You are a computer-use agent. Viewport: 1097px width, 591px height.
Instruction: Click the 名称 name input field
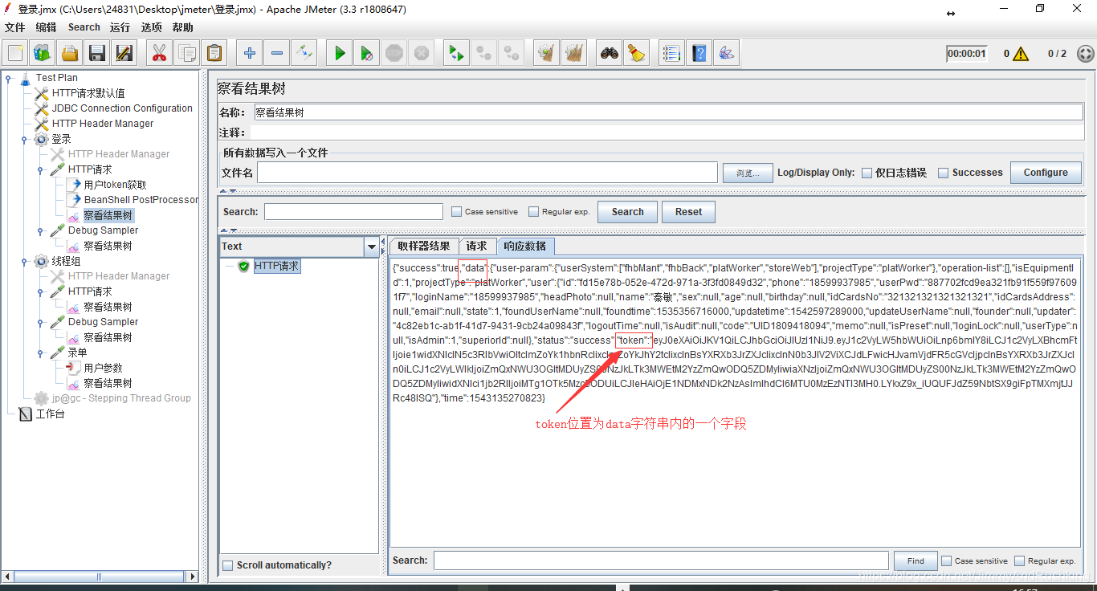[x=668, y=112]
